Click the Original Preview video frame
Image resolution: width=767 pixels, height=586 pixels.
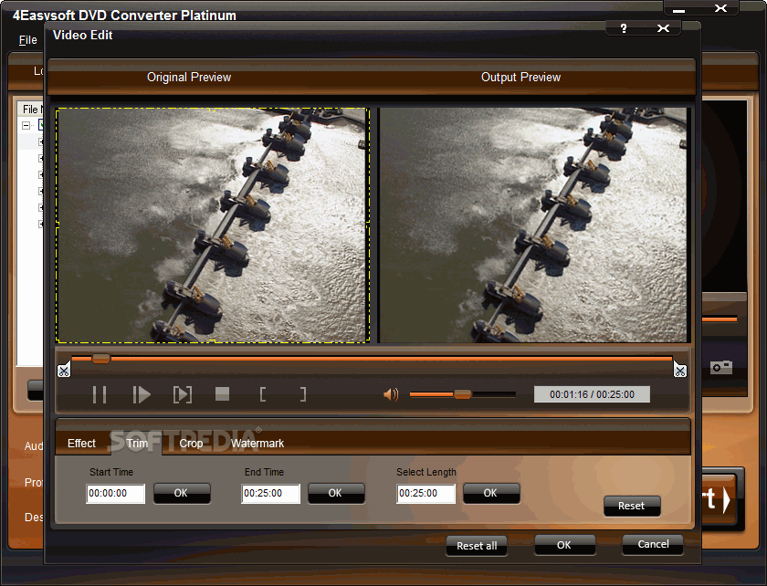[212, 225]
